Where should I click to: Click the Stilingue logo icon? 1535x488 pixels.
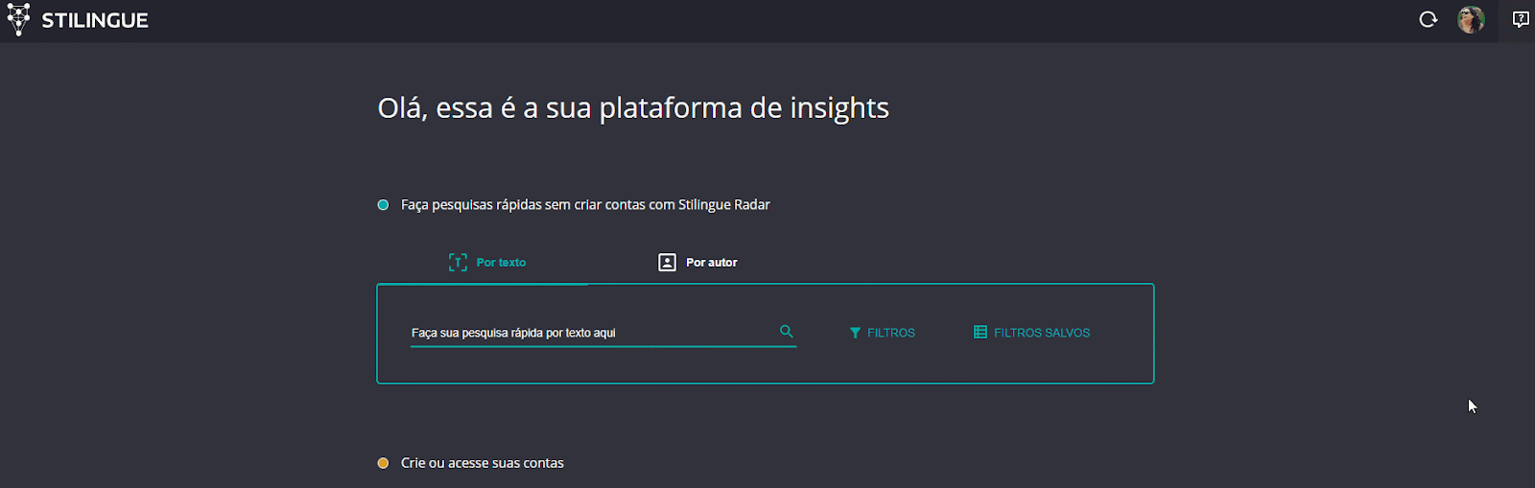(18, 19)
